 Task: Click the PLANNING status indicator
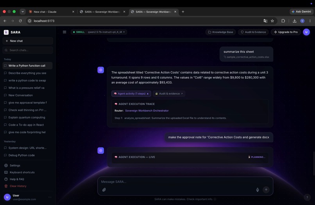pos(257,157)
